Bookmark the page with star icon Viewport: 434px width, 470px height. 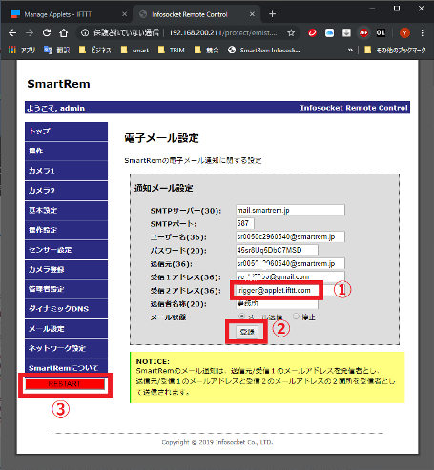[291, 32]
